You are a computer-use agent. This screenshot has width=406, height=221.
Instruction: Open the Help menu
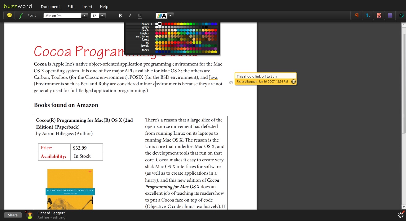[104, 6]
